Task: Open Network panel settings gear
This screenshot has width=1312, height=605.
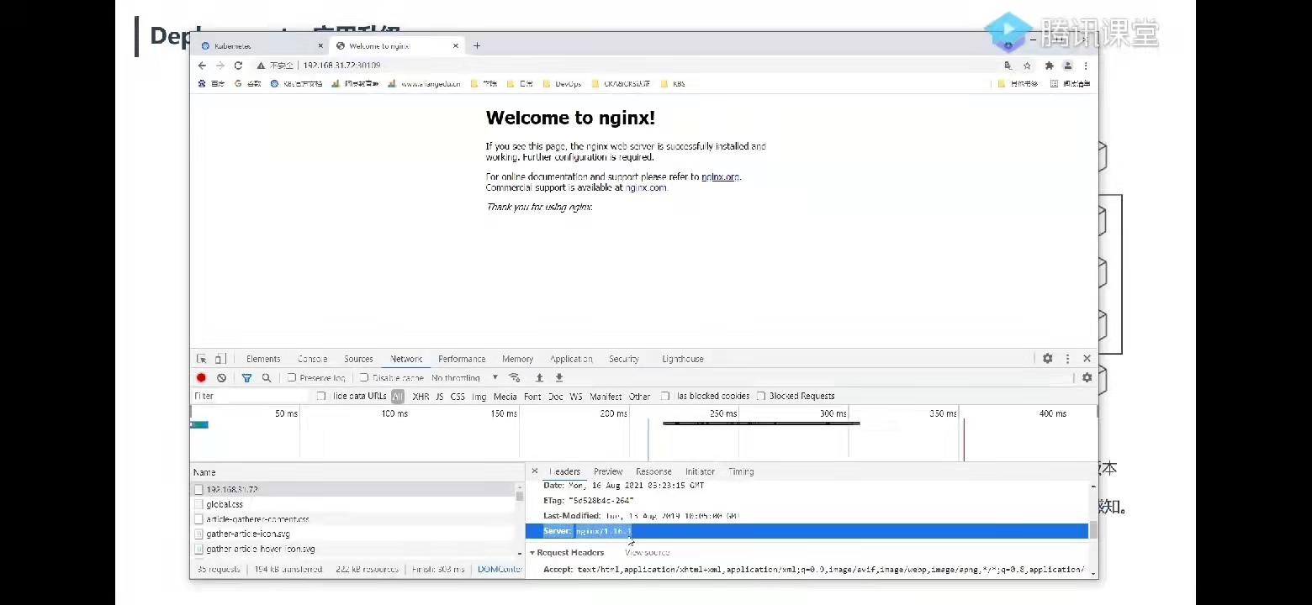Action: click(1087, 378)
